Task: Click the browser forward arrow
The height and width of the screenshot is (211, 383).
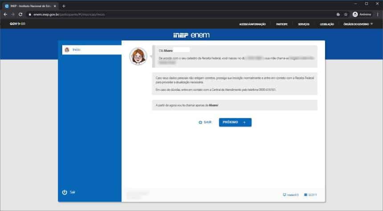Action: (13, 14)
